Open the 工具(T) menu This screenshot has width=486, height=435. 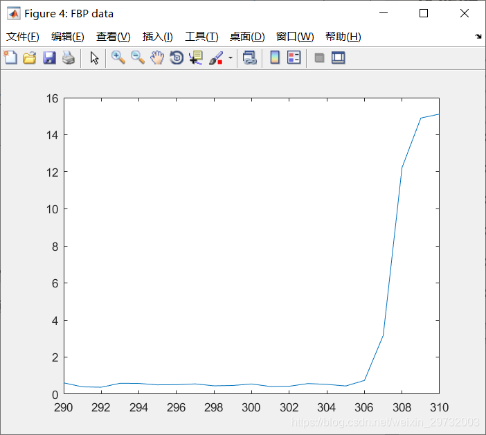[201, 37]
